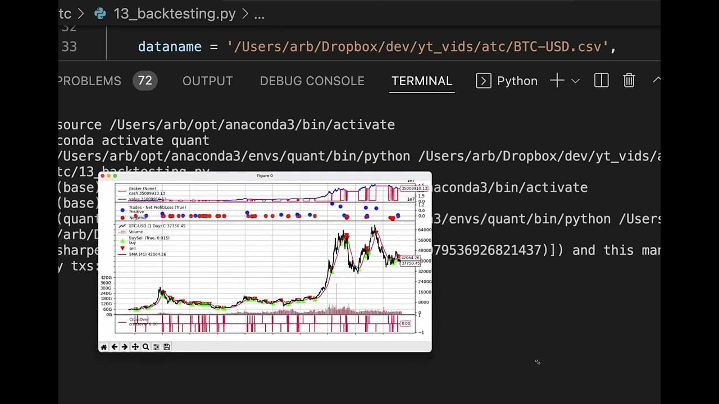Viewport: 719px width, 404px height.
Task: Click the 0.00 crossover value tag
Action: click(x=406, y=324)
